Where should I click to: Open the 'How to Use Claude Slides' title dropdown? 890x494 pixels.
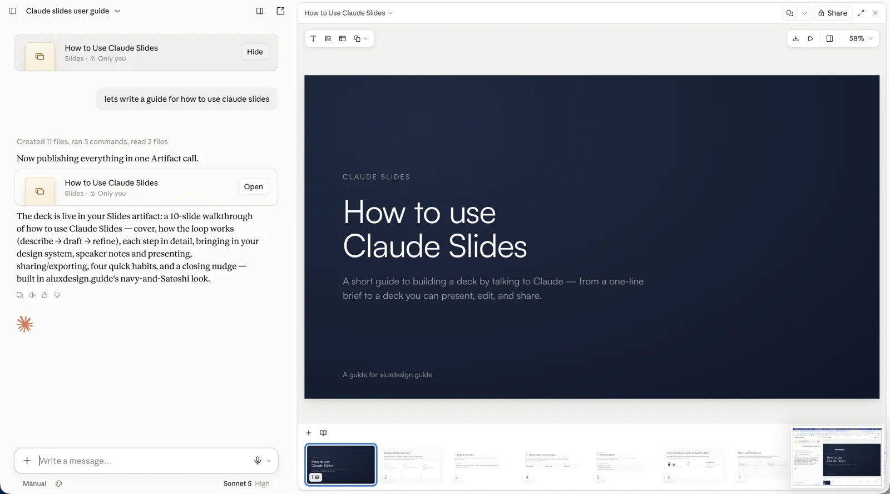click(349, 13)
